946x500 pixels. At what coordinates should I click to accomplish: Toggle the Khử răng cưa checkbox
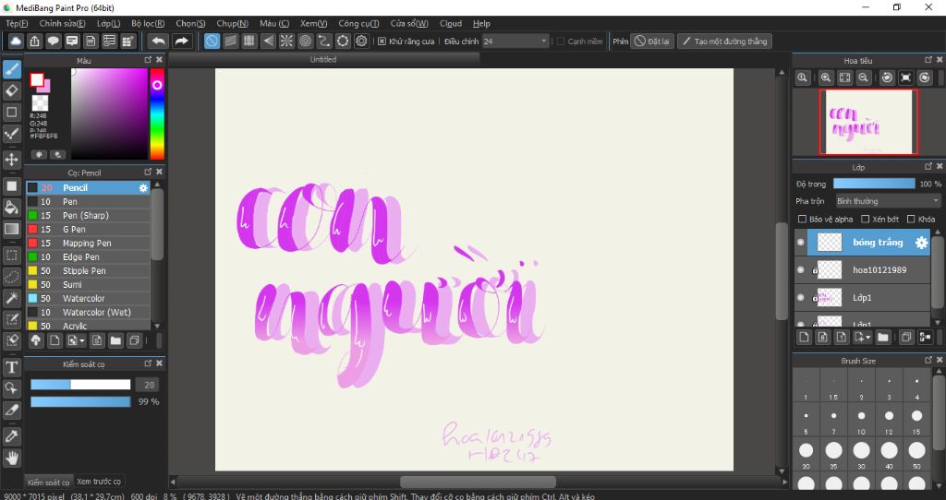(382, 41)
